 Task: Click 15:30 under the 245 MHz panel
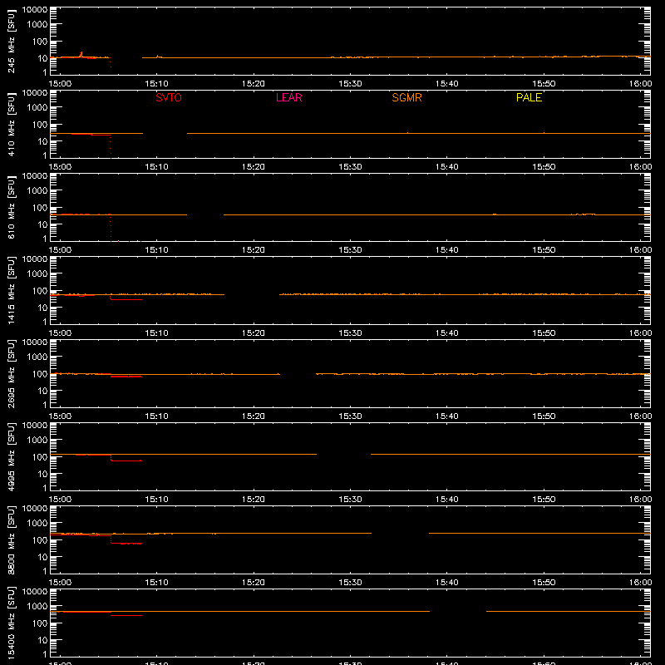point(350,84)
